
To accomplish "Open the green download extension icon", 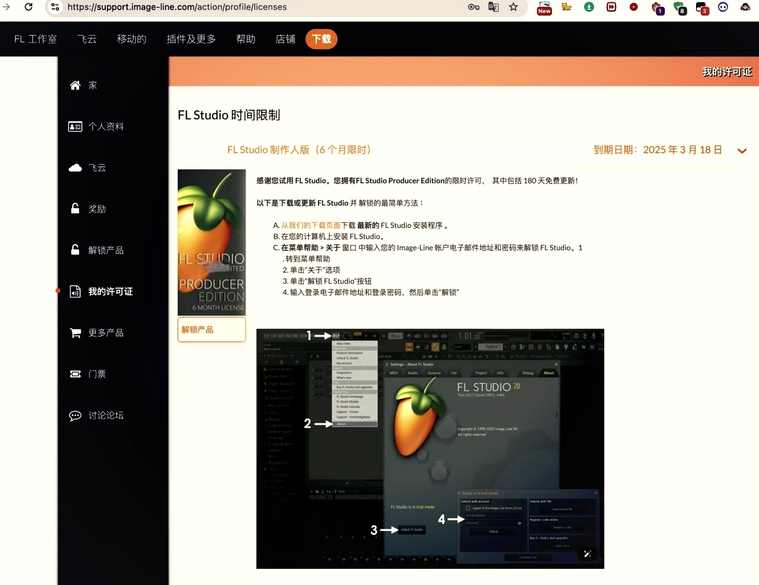I will tap(589, 7).
